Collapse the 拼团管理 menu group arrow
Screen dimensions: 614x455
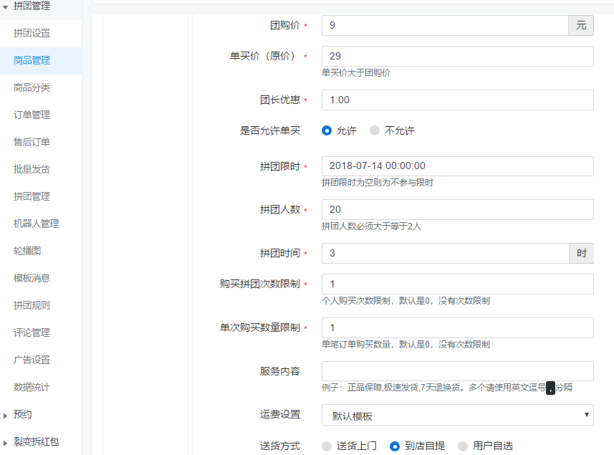(5, 7)
